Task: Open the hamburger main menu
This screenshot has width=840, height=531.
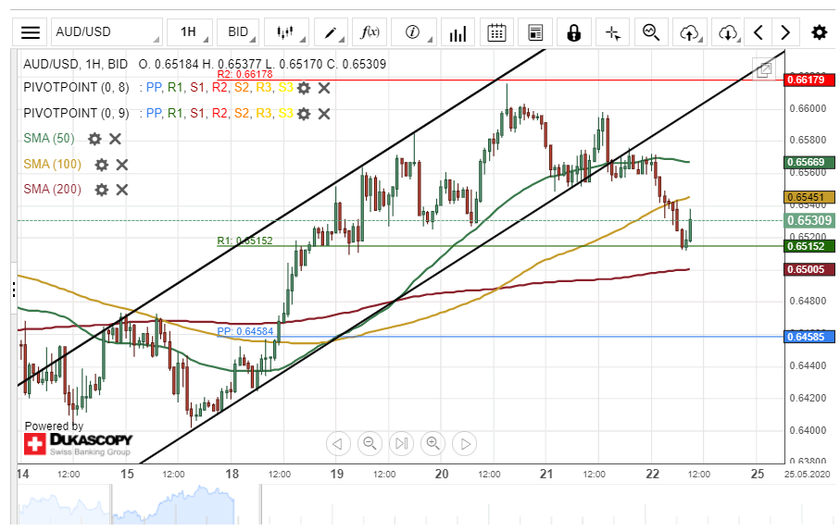Action: 31,32
